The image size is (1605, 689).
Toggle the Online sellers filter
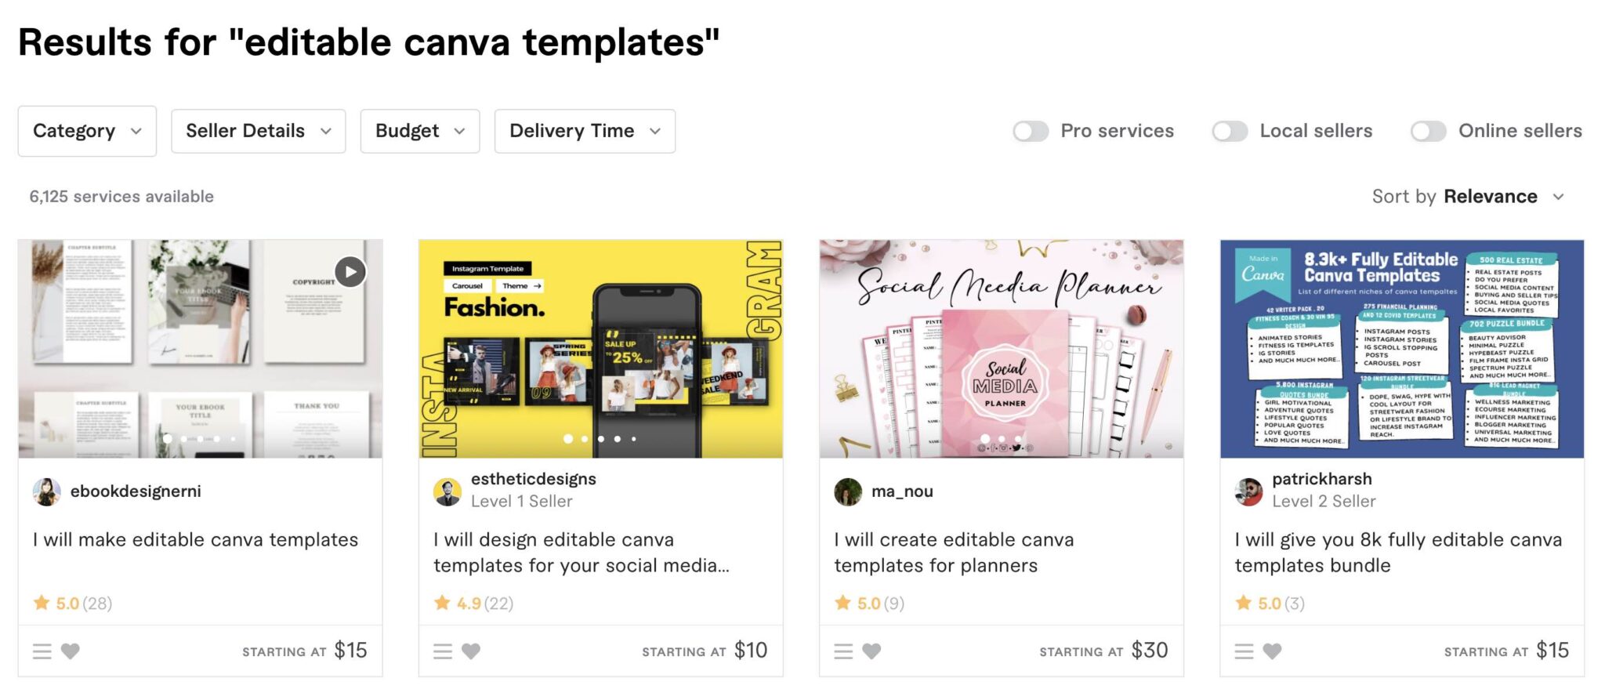[1429, 131]
